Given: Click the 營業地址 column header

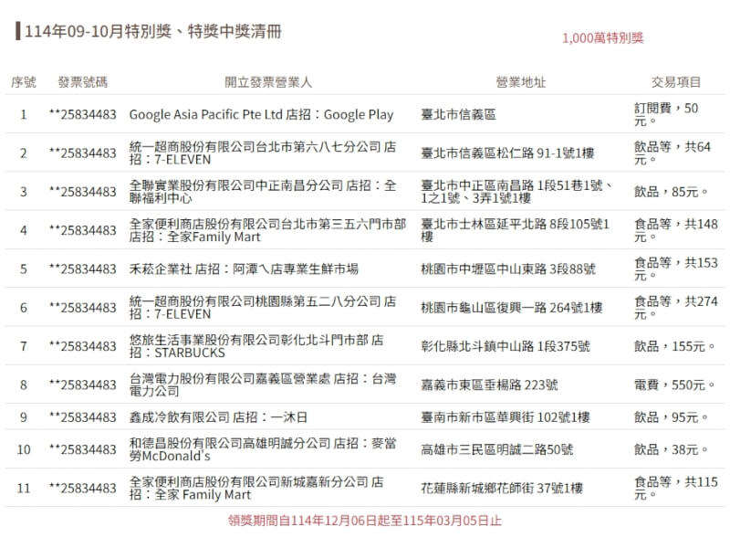Looking at the screenshot, I should point(521,82).
